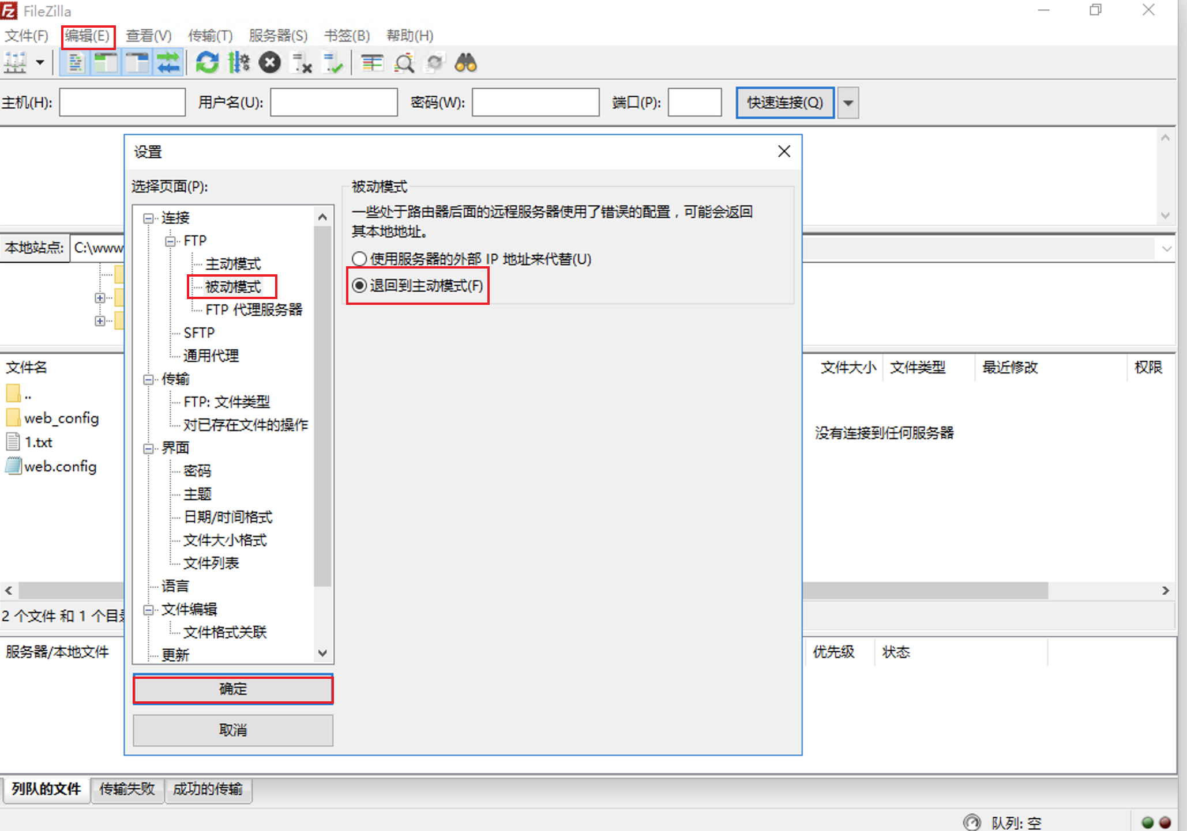Toggle the directory comparison icon
The height and width of the screenshot is (831, 1187).
(404, 62)
